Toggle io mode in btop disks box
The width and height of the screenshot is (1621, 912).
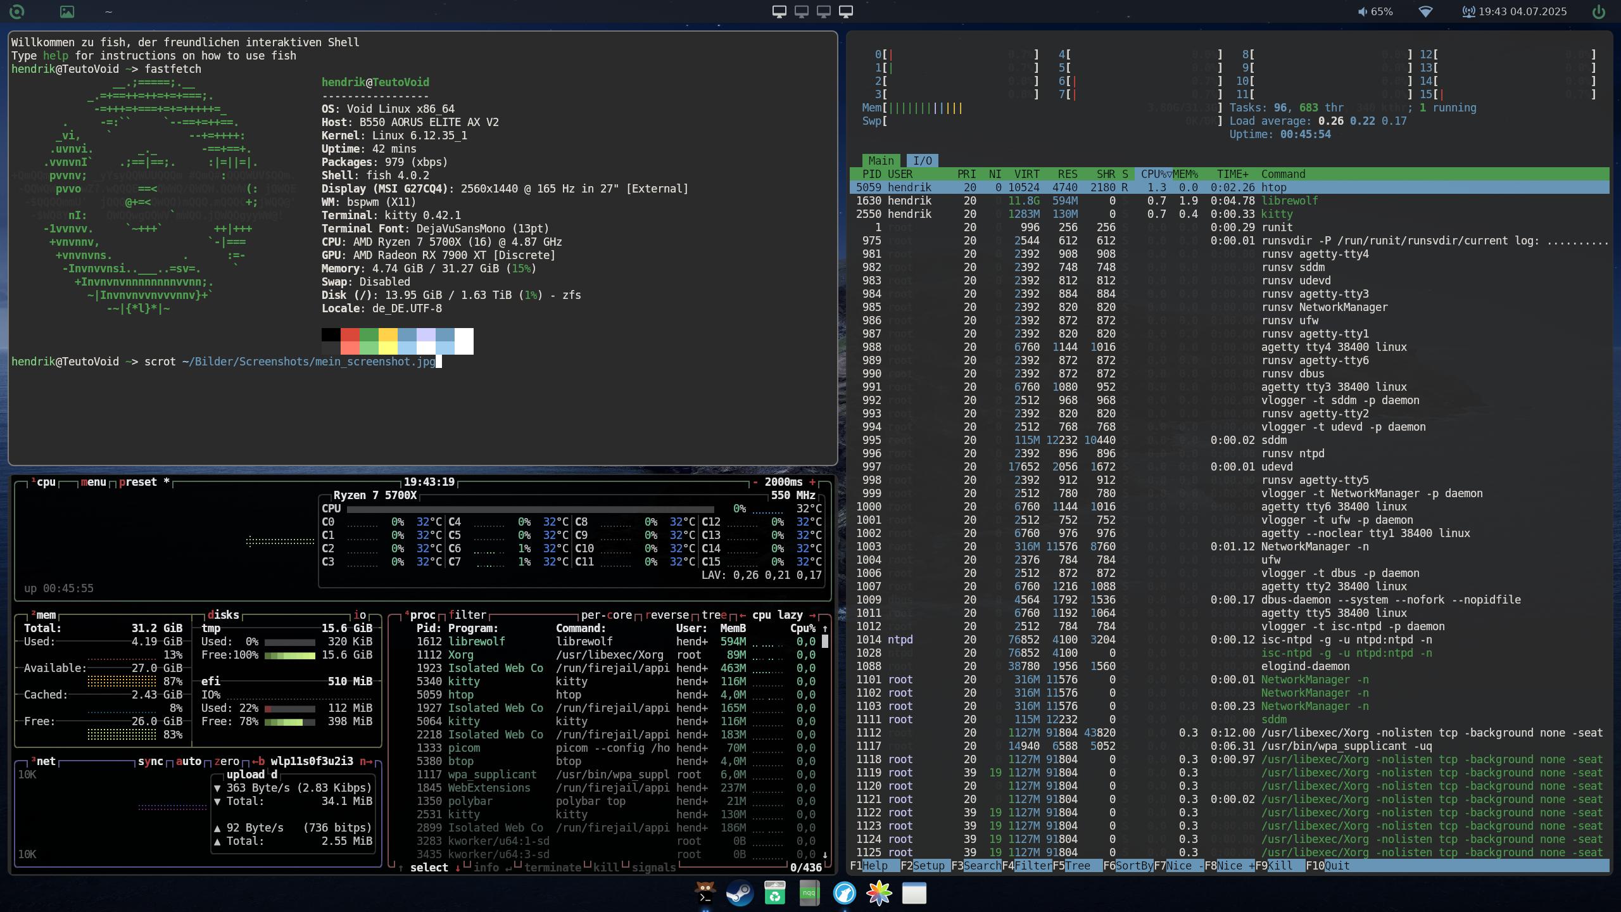[x=360, y=615]
